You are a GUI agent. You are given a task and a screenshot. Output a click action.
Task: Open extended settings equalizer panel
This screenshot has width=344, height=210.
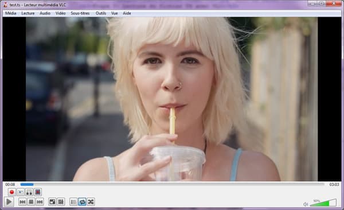61,201
